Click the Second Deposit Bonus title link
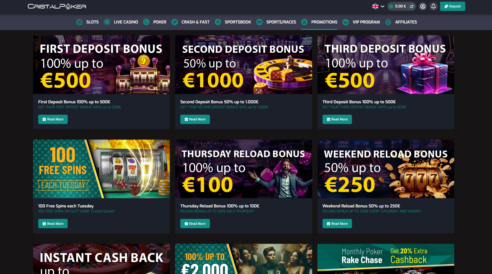This screenshot has width=492, height=274. pyautogui.click(x=219, y=102)
